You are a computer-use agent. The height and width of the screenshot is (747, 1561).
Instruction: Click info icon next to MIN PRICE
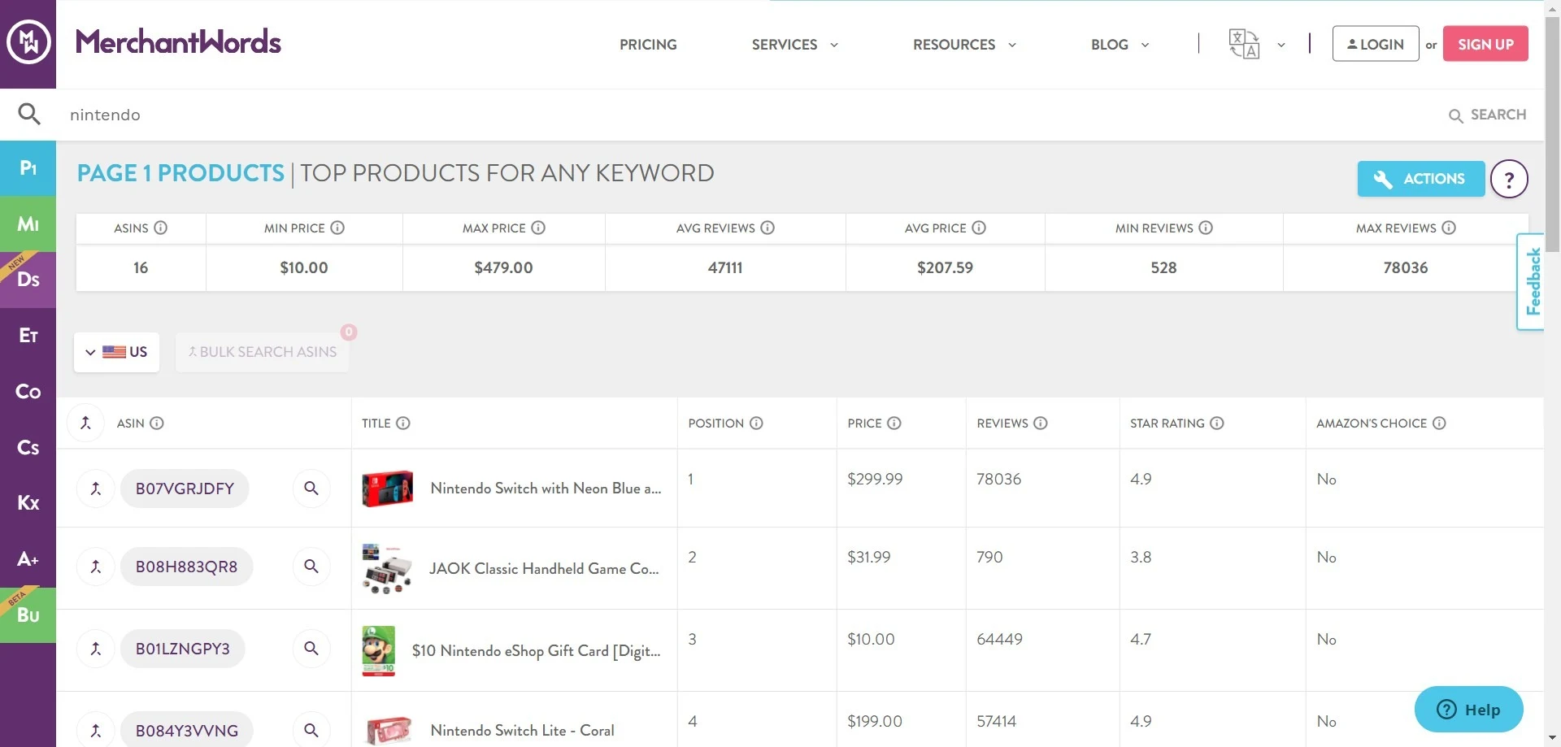click(337, 228)
